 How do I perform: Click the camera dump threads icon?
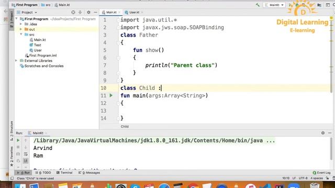(x=18, y=154)
